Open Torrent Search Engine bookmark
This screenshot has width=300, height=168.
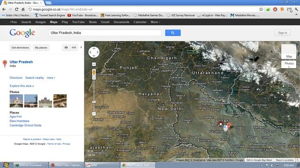pyautogui.click(x=50, y=15)
